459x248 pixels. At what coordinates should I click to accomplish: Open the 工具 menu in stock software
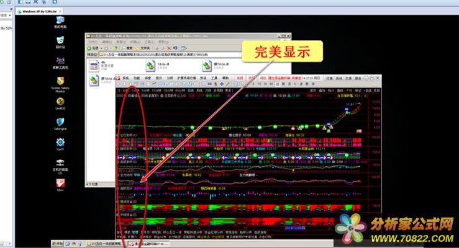(x=214, y=79)
